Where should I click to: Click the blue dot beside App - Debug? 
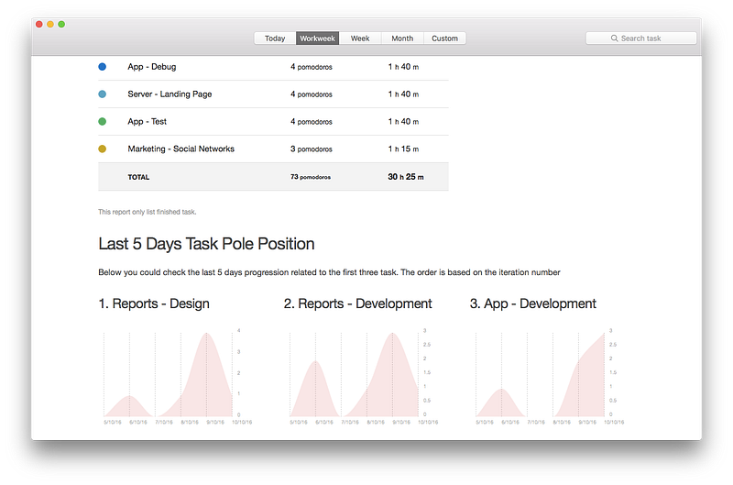(x=102, y=67)
